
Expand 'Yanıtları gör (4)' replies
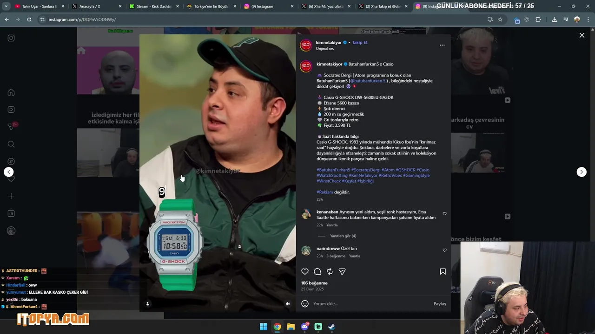[343, 236]
